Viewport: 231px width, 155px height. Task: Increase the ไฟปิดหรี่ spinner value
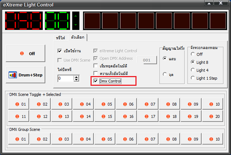(76, 77)
